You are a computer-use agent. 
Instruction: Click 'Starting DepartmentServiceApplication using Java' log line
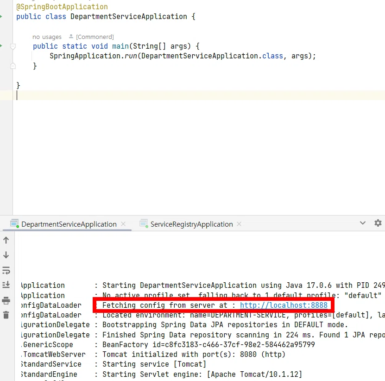click(244, 286)
